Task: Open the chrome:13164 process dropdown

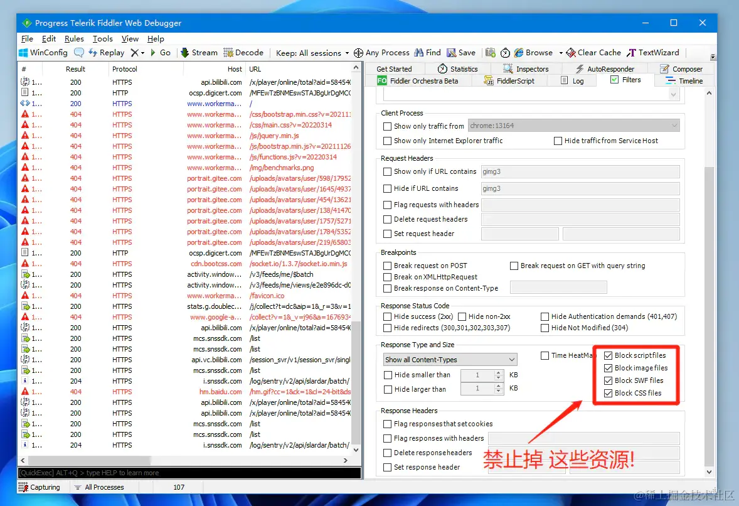Action: (573, 126)
